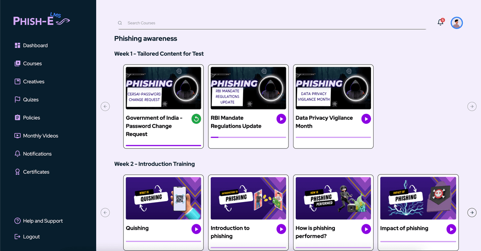
Task: Click "Introduction to phishing" title
Action: (x=230, y=232)
